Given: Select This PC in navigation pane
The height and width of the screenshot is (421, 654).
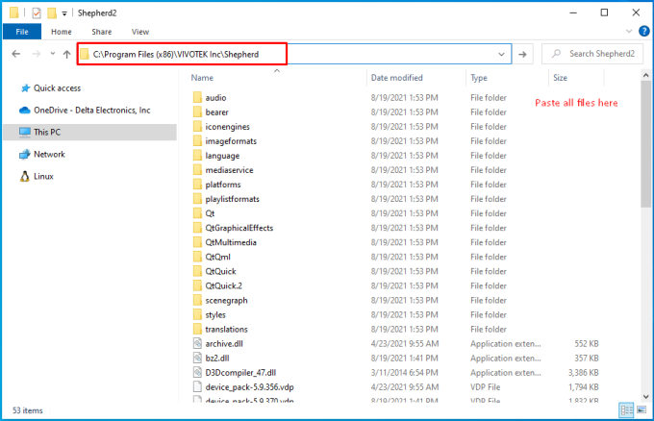Looking at the screenshot, I should (47, 132).
